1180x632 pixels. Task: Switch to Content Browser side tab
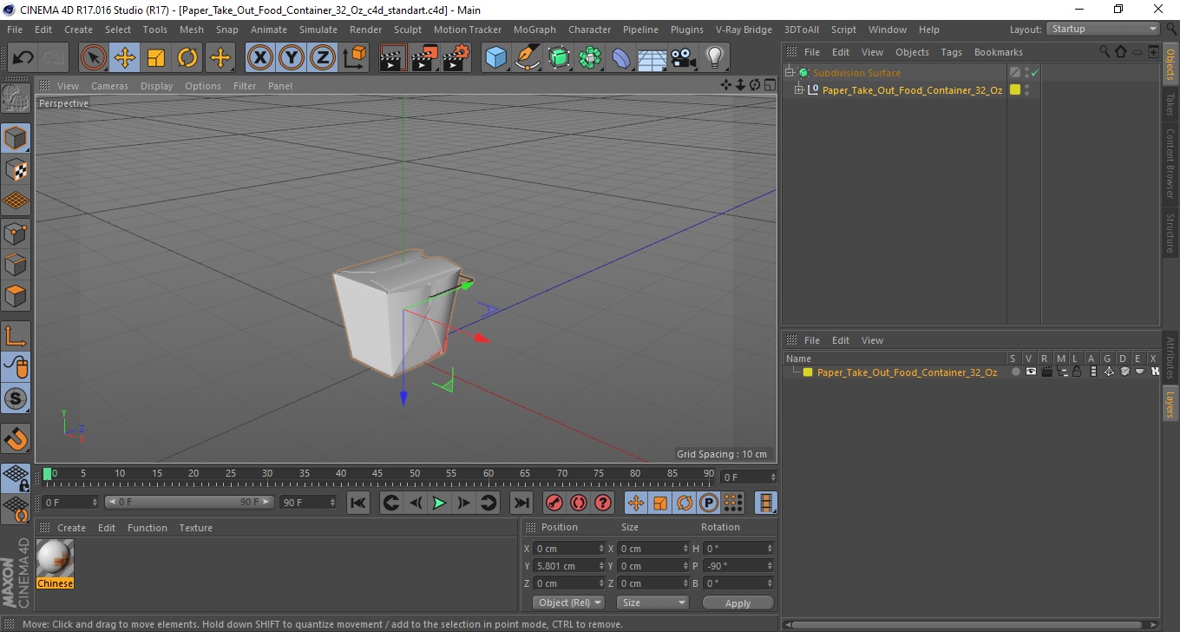click(1170, 163)
